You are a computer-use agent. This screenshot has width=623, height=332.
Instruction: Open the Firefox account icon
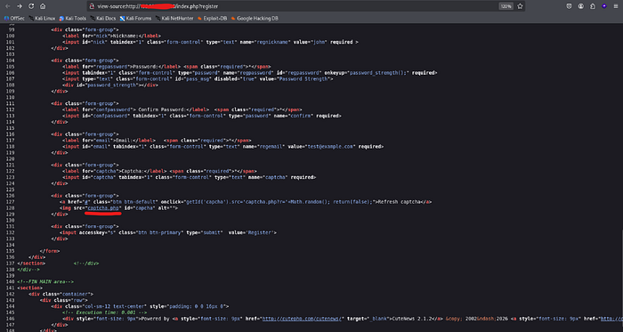click(x=581, y=6)
